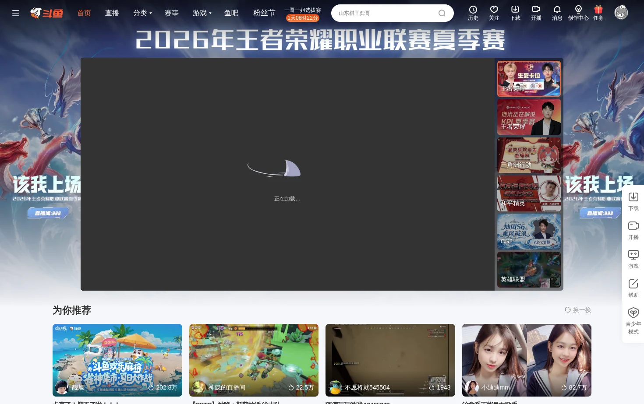The width and height of the screenshot is (644, 404).
Task: Click 换一换 to refresh recommendations
Action: click(x=578, y=310)
